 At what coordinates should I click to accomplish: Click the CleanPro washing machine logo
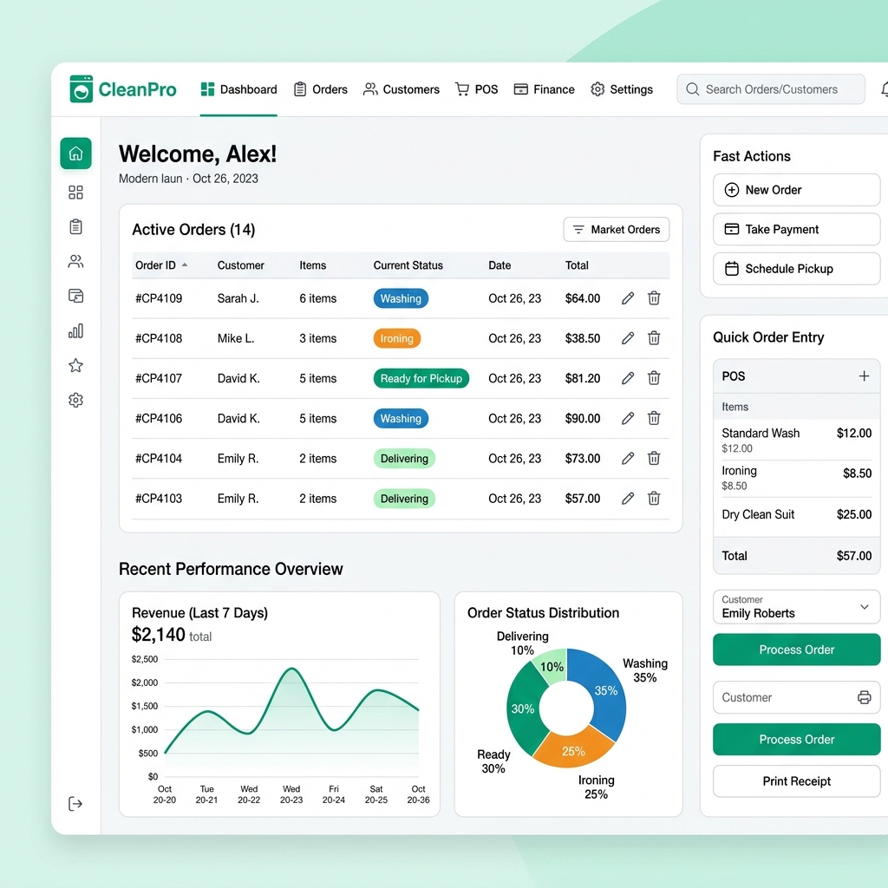click(x=81, y=89)
